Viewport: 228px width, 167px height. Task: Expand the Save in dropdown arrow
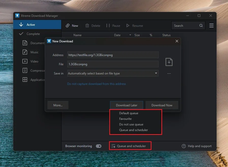click(156, 73)
